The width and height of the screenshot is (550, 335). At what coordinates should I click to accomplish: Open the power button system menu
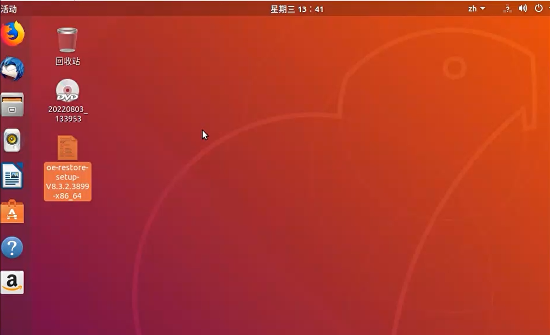538,9
